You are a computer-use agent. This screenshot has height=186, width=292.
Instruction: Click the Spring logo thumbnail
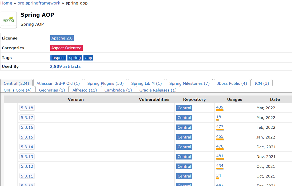(8, 20)
